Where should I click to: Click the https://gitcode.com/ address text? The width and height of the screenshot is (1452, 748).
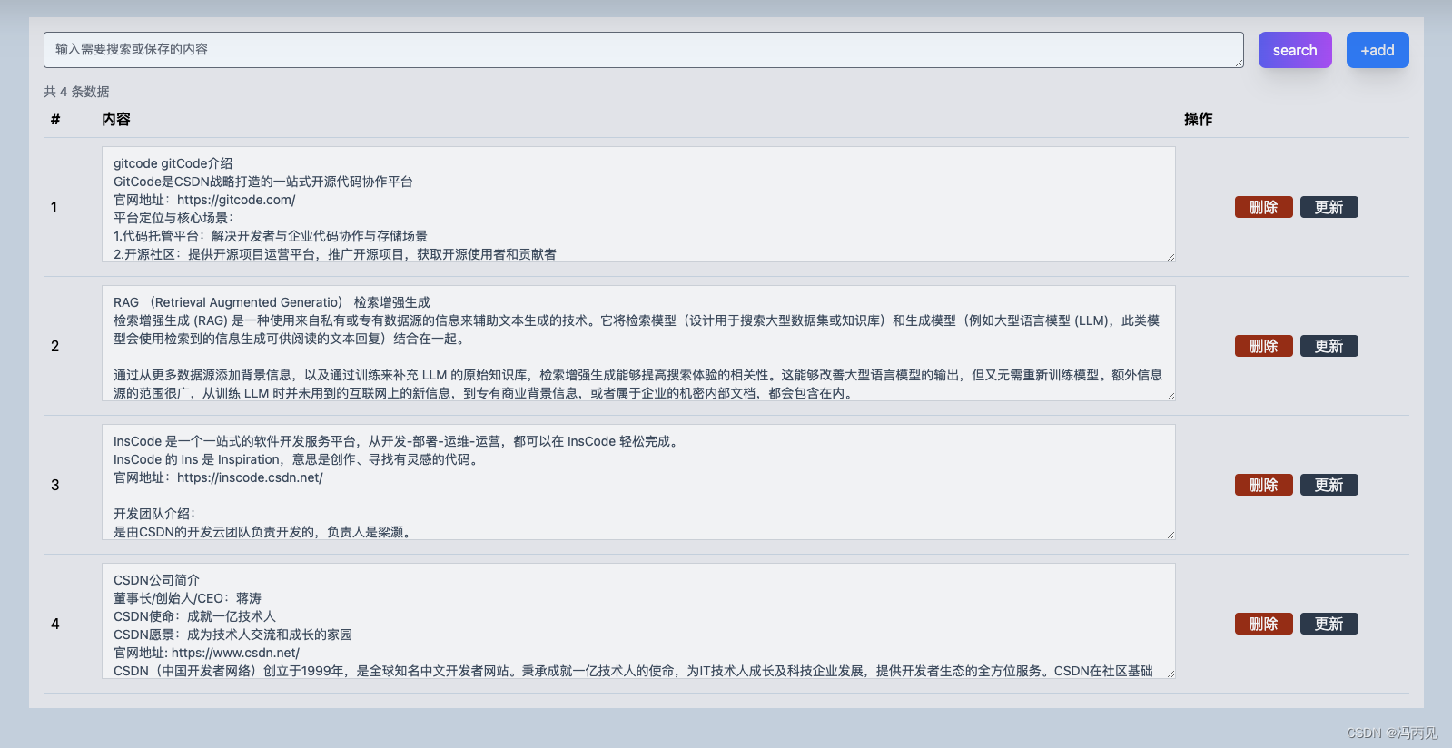click(236, 200)
